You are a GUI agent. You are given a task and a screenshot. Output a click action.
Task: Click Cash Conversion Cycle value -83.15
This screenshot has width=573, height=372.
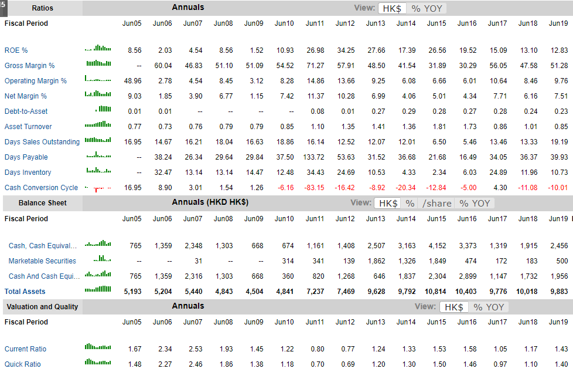point(314,187)
